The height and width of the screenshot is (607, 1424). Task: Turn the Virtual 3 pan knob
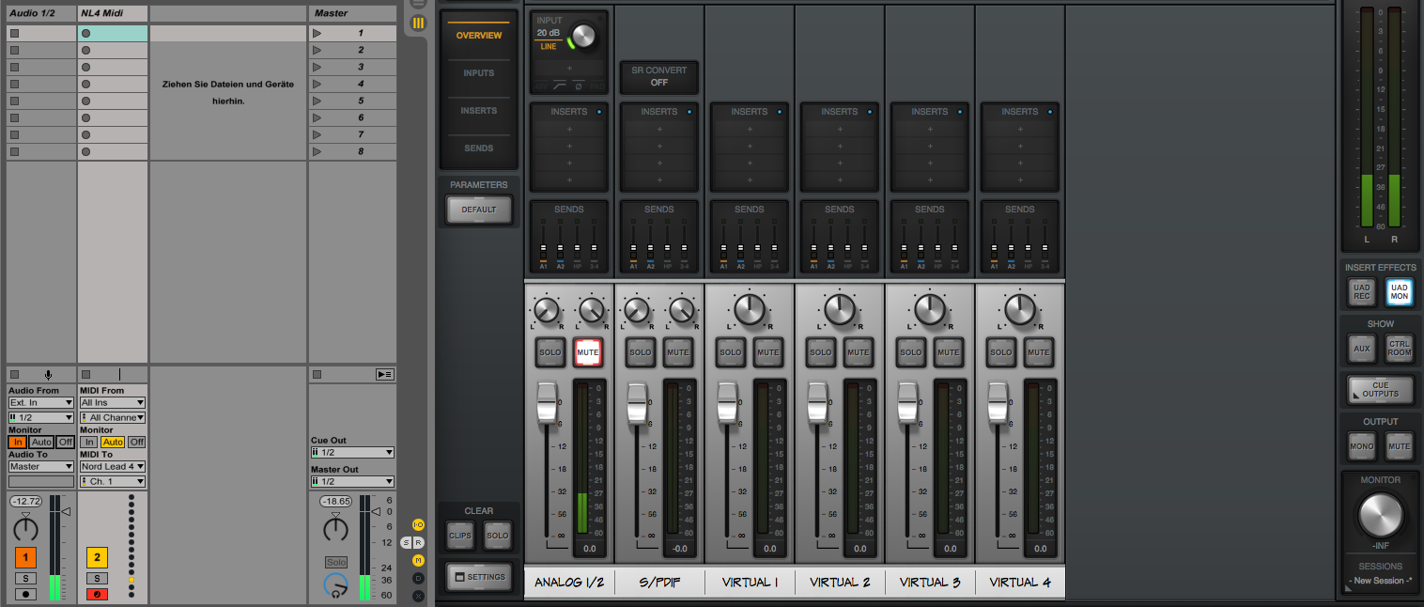pos(930,309)
